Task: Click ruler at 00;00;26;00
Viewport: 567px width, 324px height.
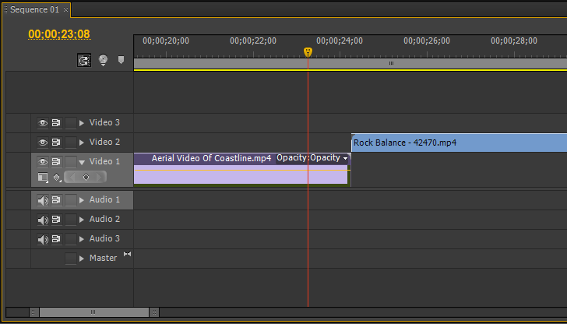Action: [x=427, y=40]
